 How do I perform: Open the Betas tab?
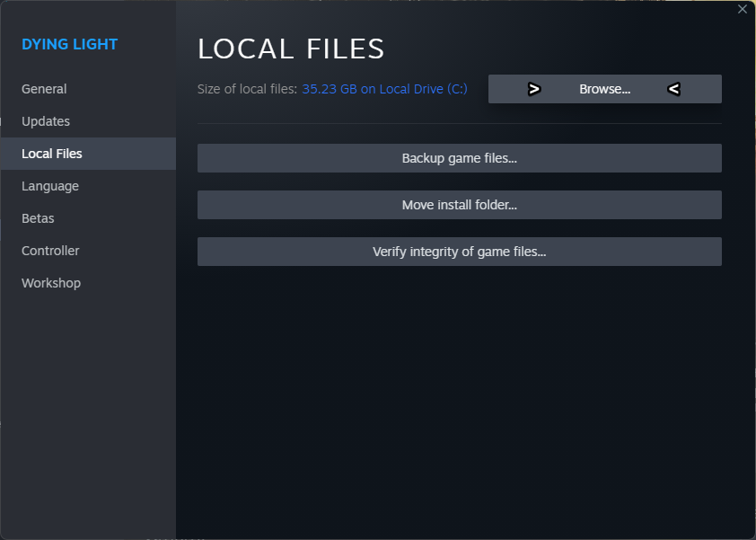88,218
